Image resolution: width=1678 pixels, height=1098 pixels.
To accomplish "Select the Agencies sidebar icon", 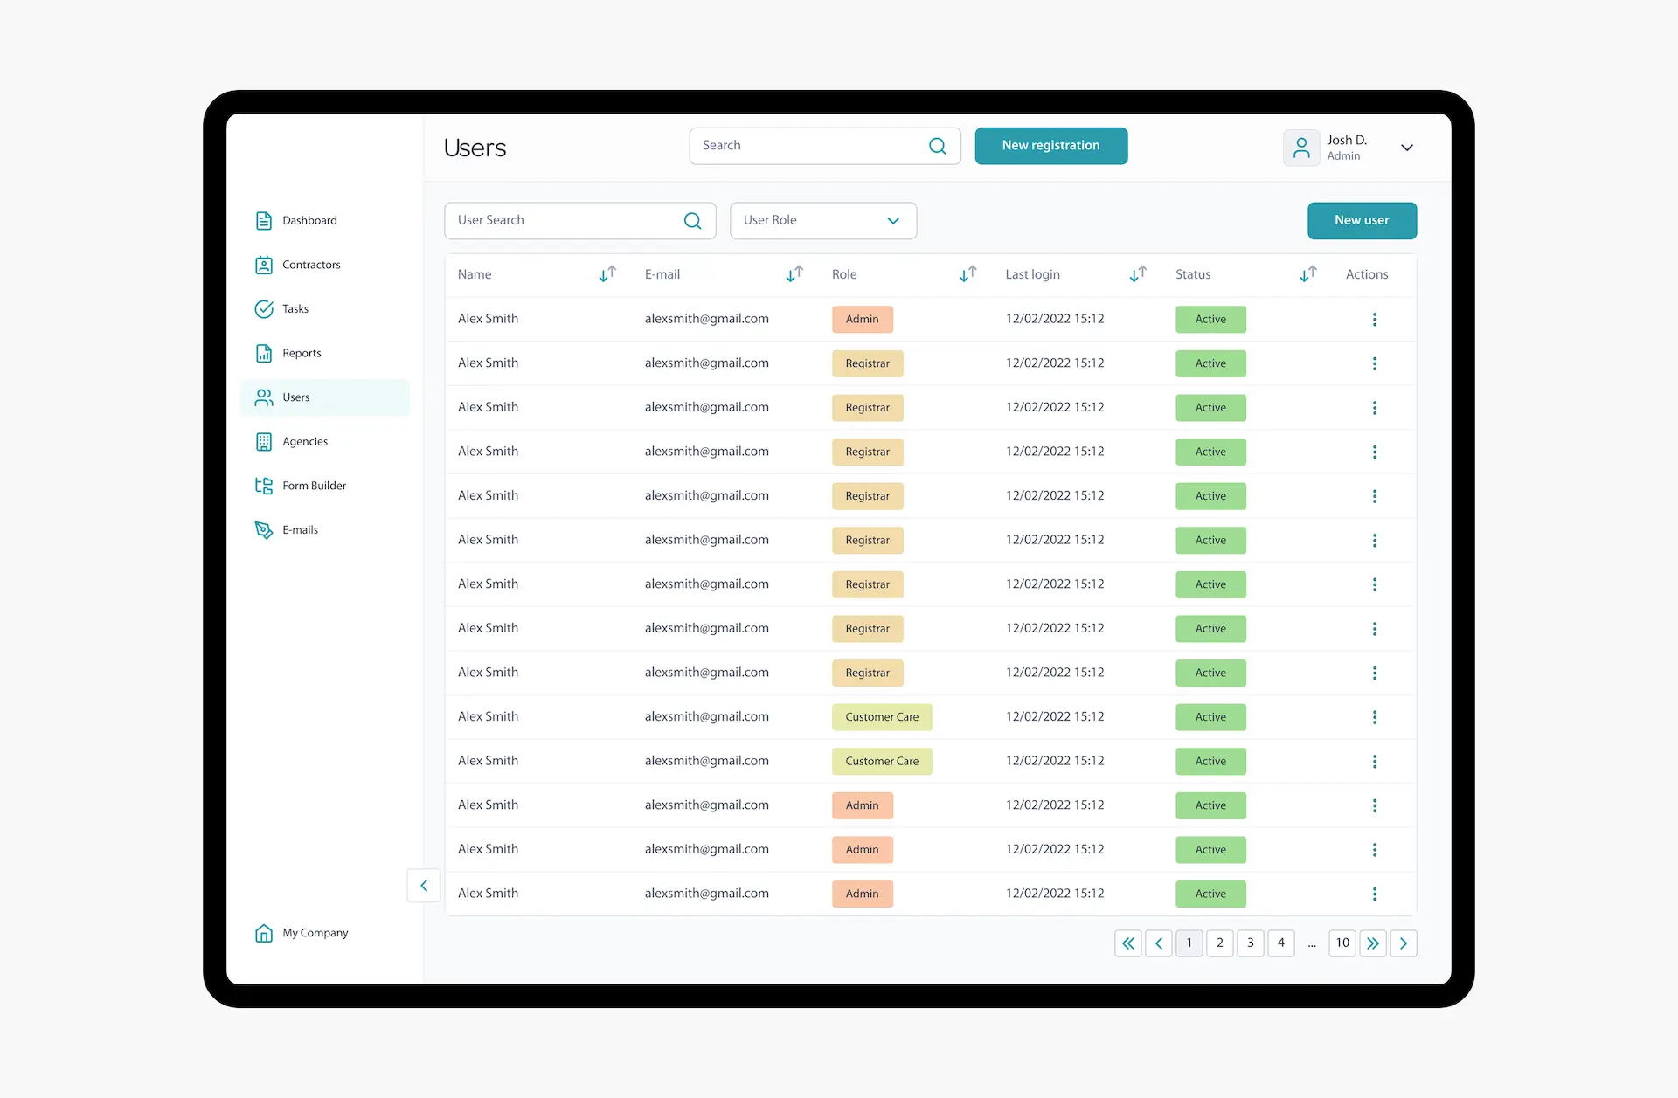I will pyautogui.click(x=264, y=441).
